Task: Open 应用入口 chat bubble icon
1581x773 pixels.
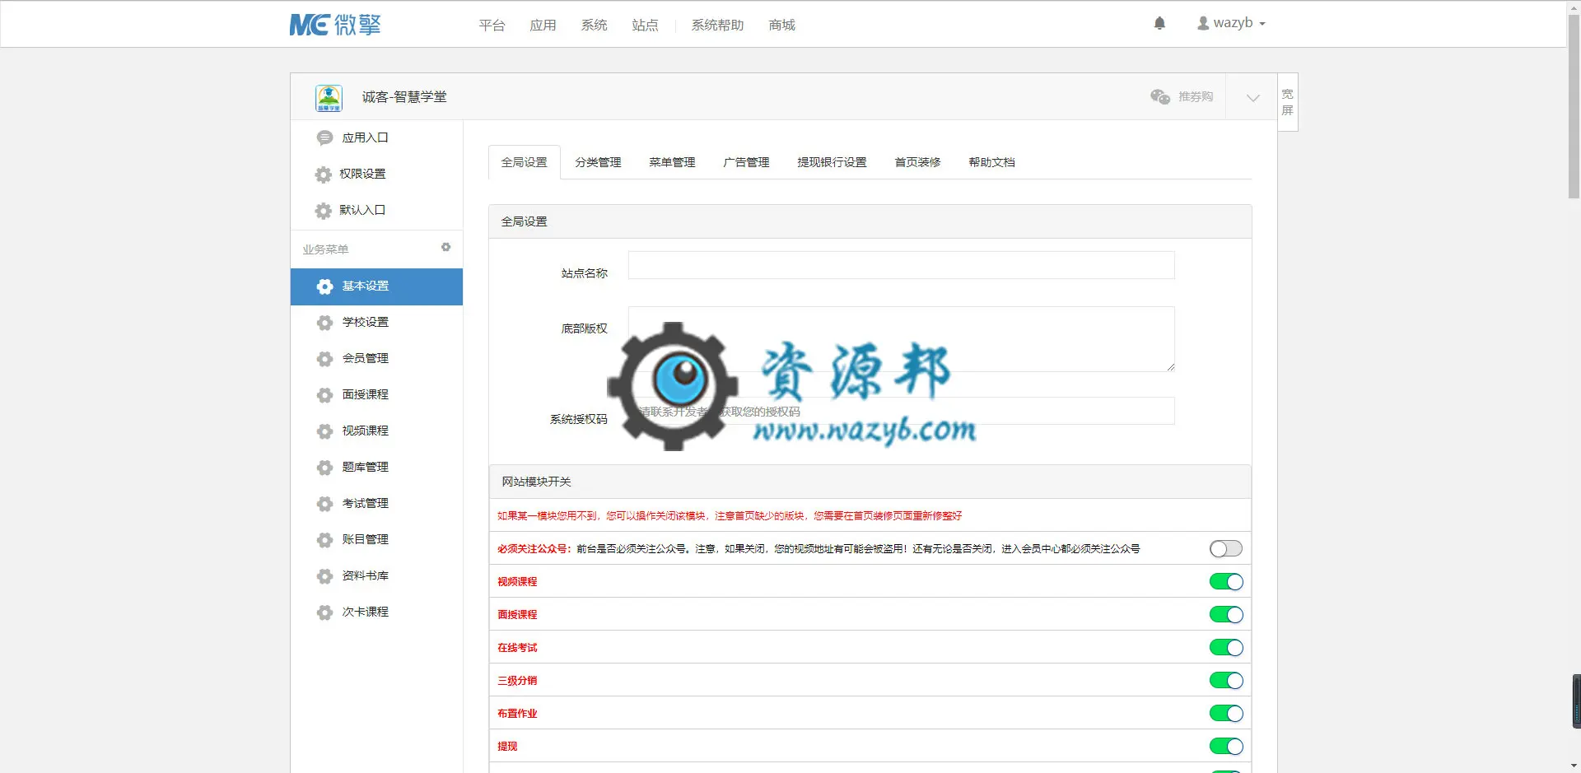Action: coord(324,138)
